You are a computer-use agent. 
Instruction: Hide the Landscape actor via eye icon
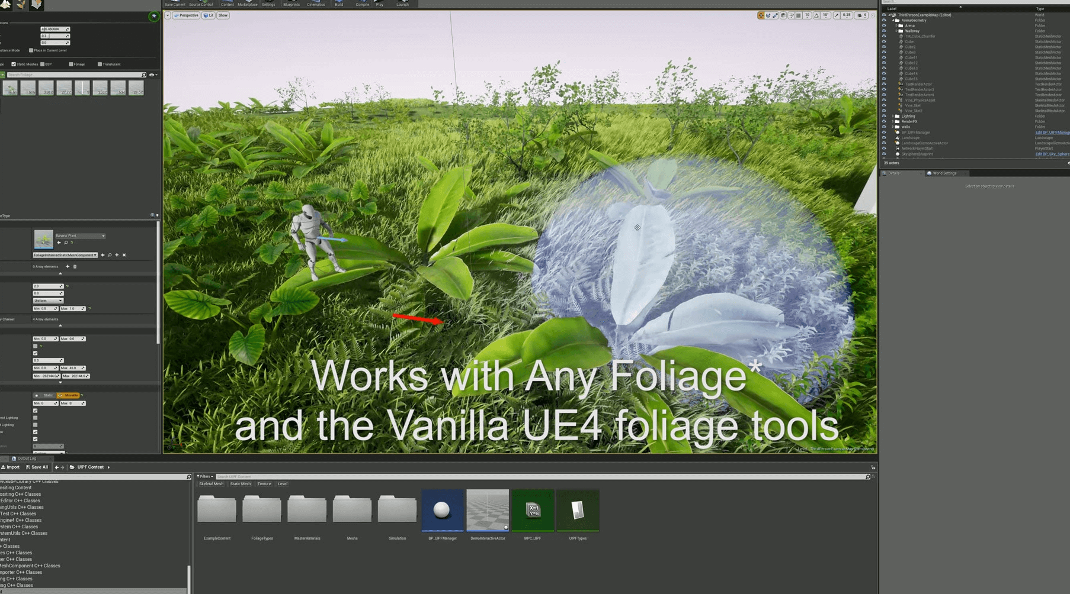[884, 138]
